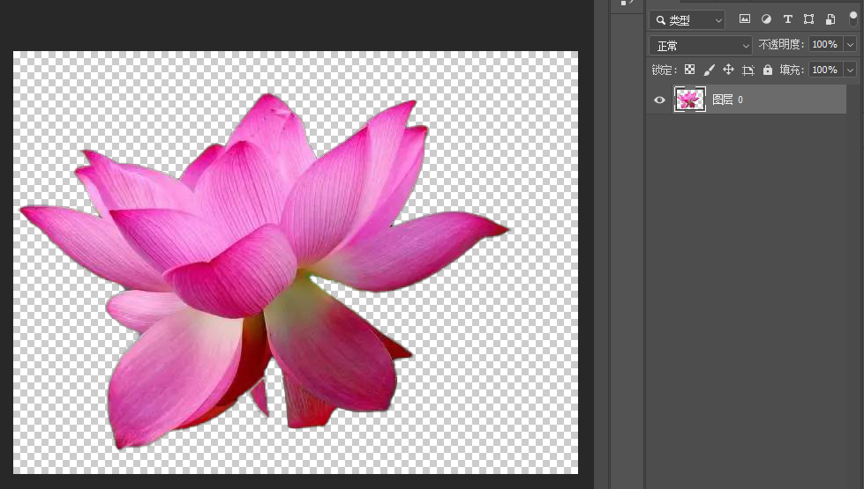Expand the 不透明度 opacity slider arrow
The height and width of the screenshot is (489, 864).
pos(850,45)
